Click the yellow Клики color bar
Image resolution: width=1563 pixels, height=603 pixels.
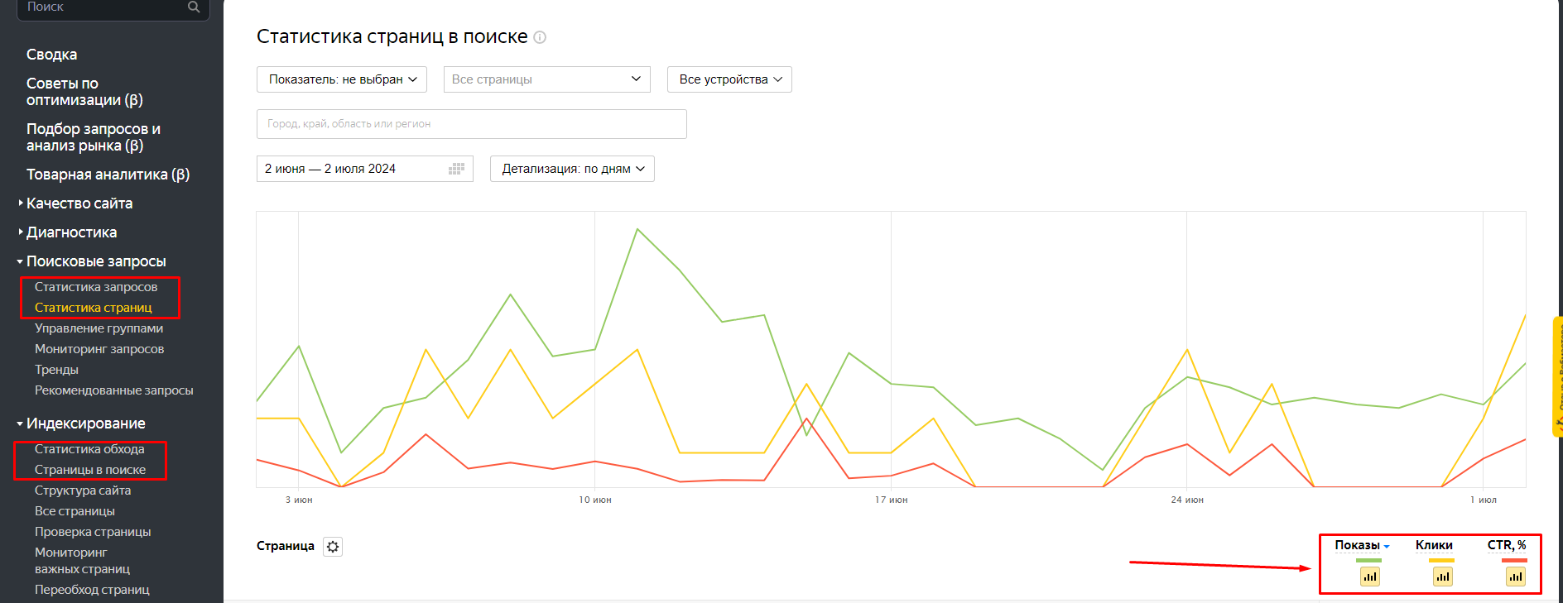(1441, 561)
